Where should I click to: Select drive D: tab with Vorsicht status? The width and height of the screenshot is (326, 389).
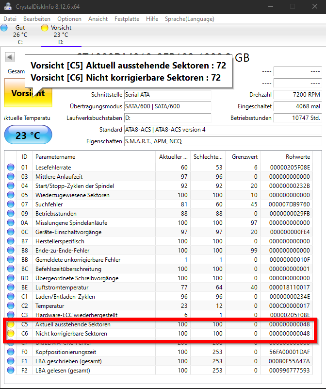[61, 35]
